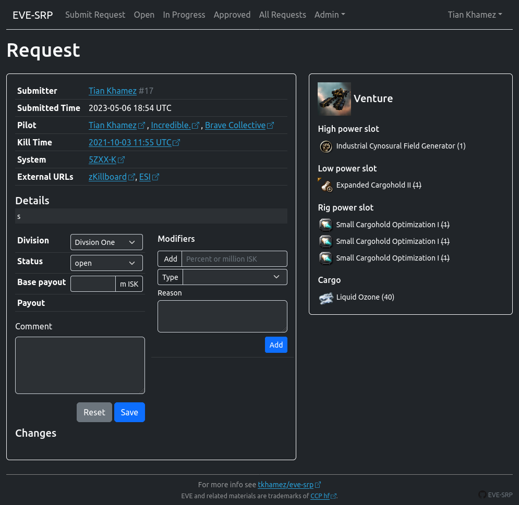The width and height of the screenshot is (519, 505).
Task: Open pilot Tian Khamez link
Action: coord(113,126)
